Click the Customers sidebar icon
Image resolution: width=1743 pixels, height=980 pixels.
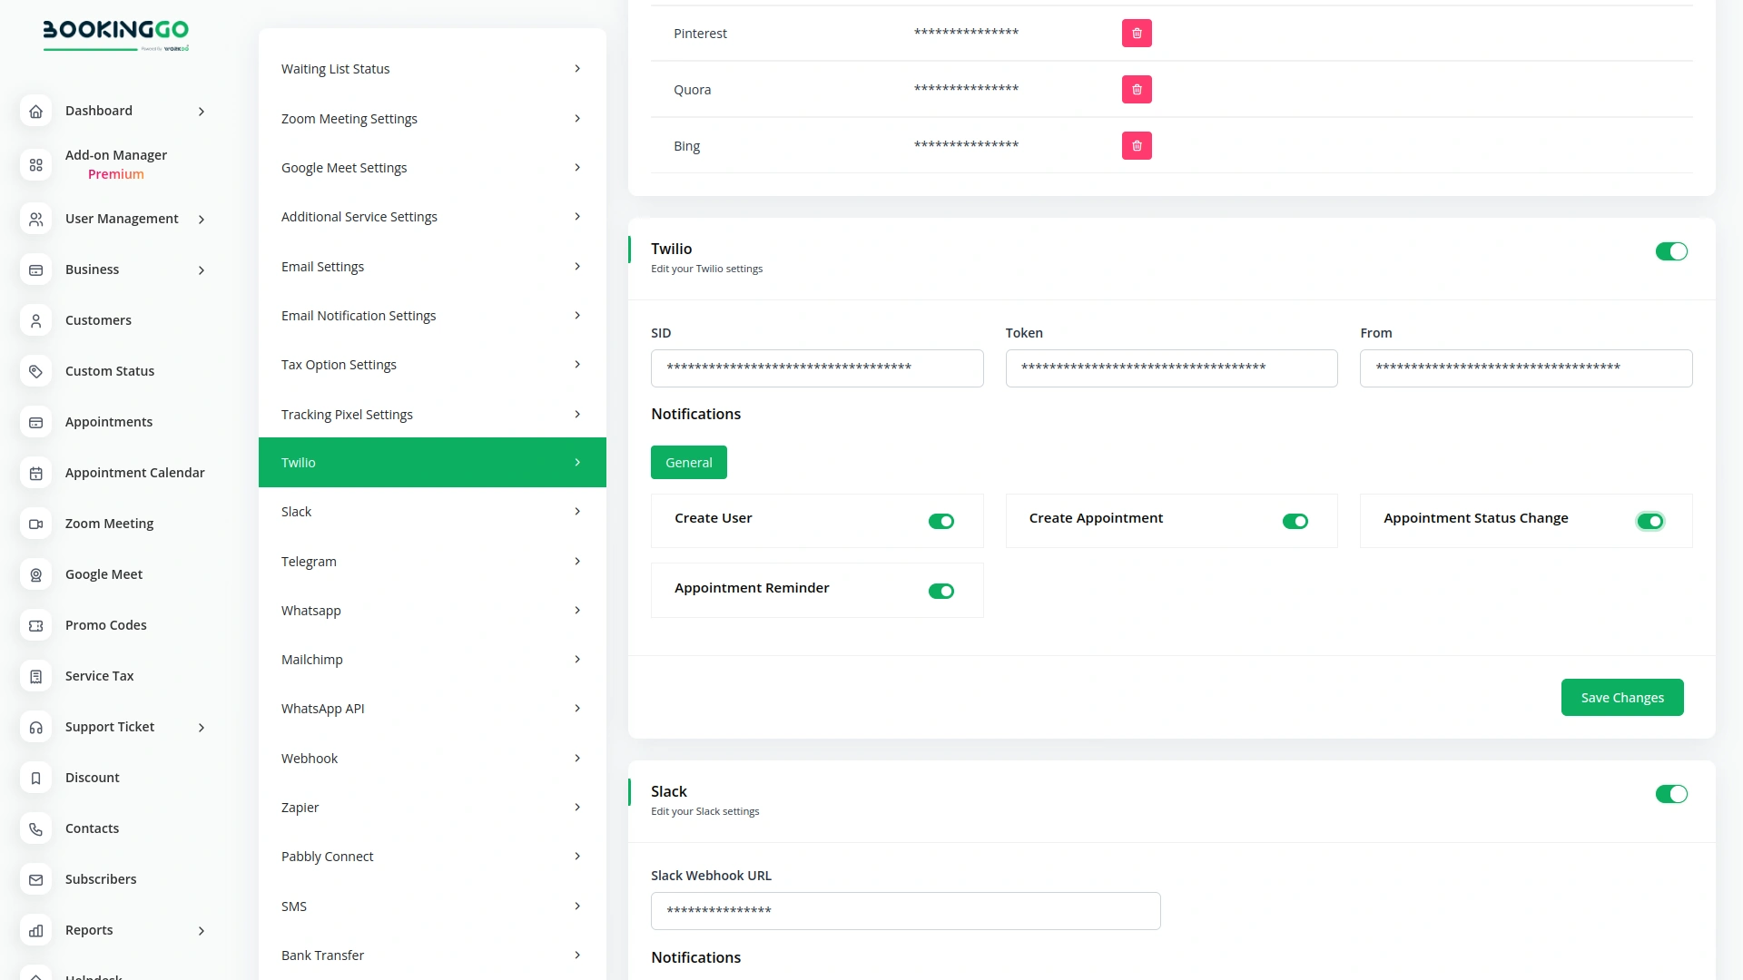(x=35, y=320)
